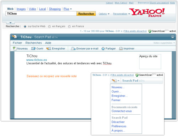Click the SearchScan shield icon in results header
The image size is (178, 136).
pos(150,31)
